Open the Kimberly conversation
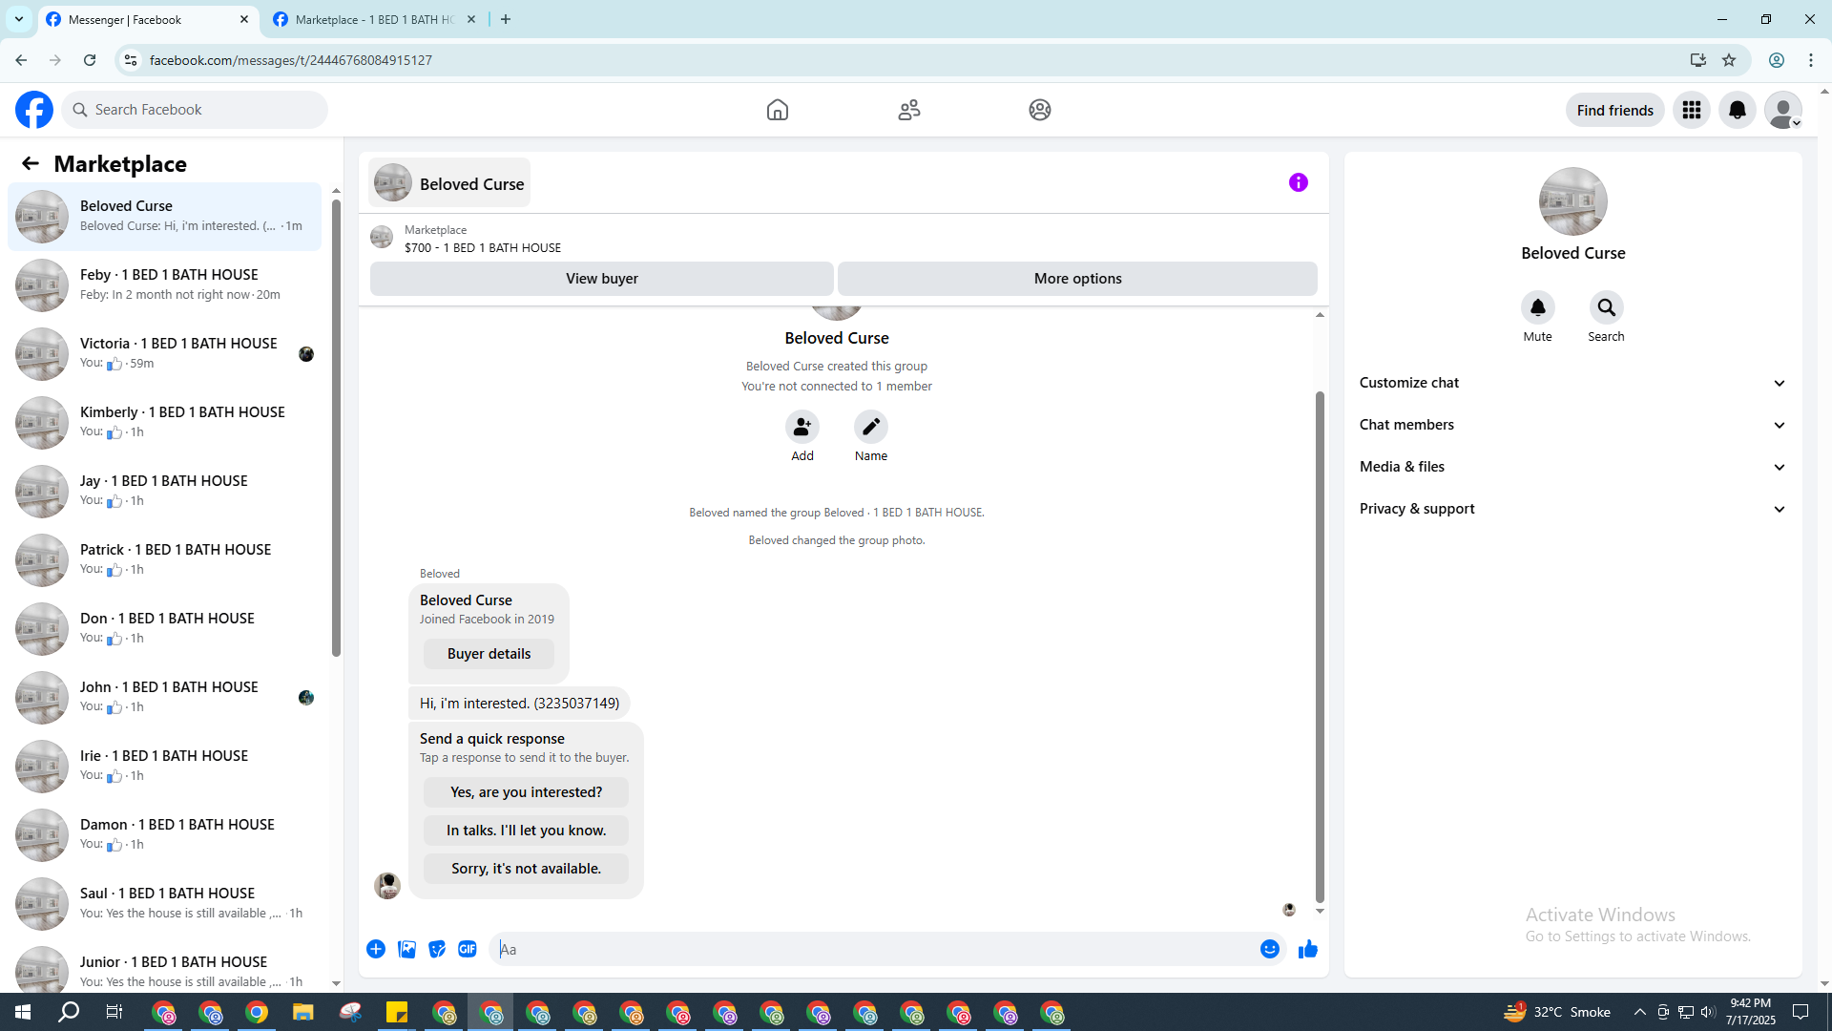This screenshot has width=1832, height=1031. point(164,422)
